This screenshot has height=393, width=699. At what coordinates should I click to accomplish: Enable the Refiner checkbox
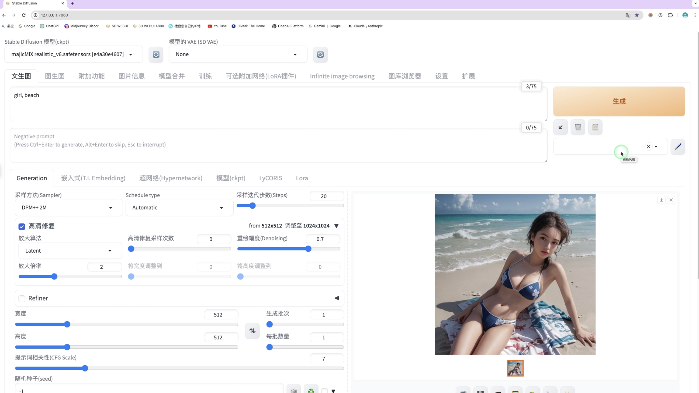(22, 299)
